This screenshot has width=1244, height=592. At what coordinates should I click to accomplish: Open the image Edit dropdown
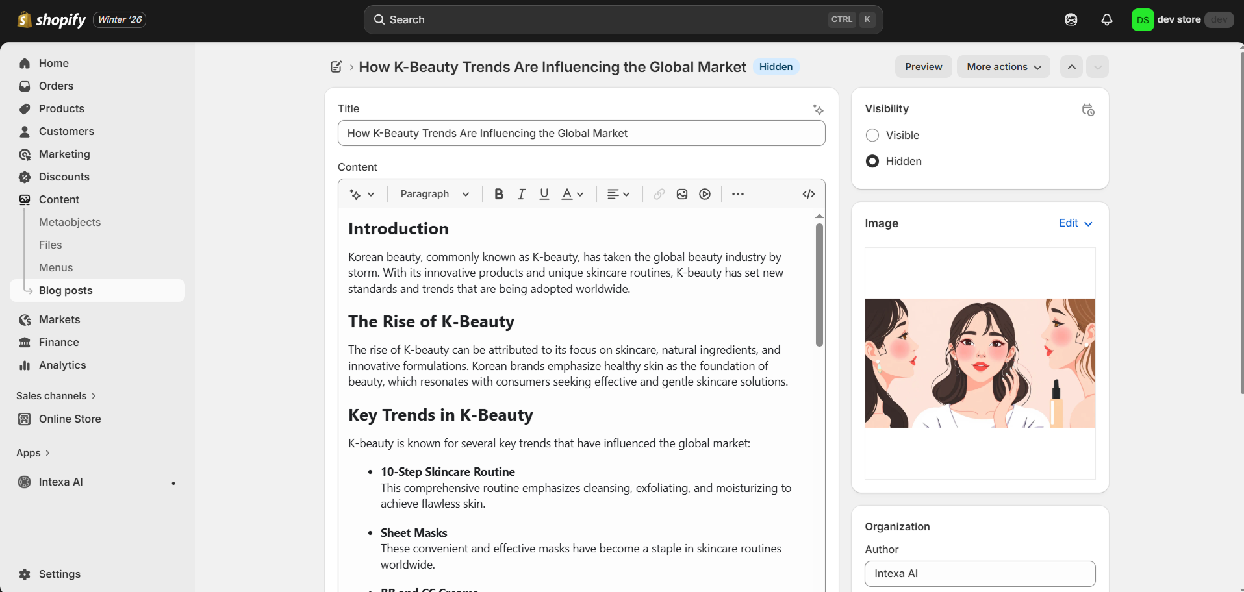1076,223
